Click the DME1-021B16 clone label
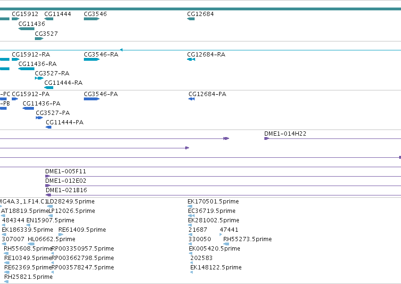 66,190
